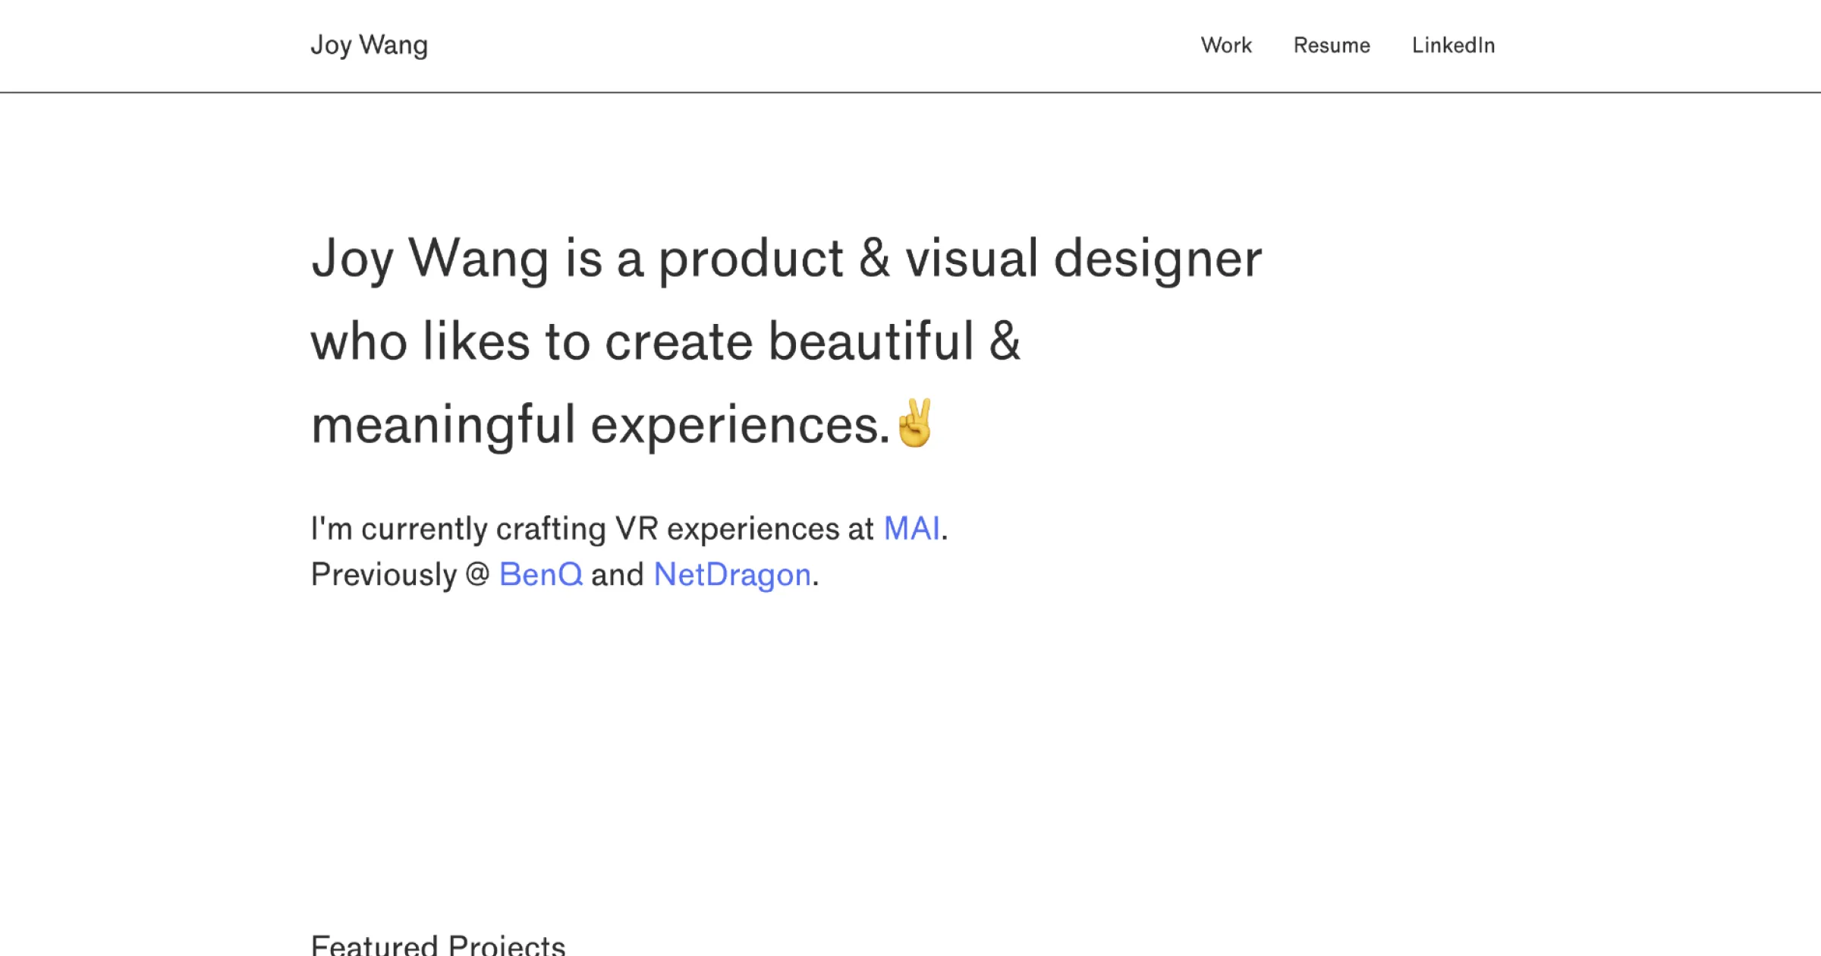Image resolution: width=1821 pixels, height=956 pixels.
Task: Follow the NetDragon hyperlink in blue text
Action: pyautogui.click(x=731, y=575)
